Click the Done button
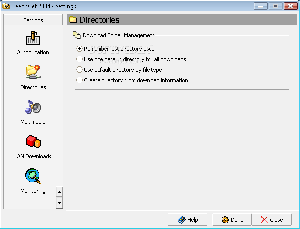 (x=232, y=220)
